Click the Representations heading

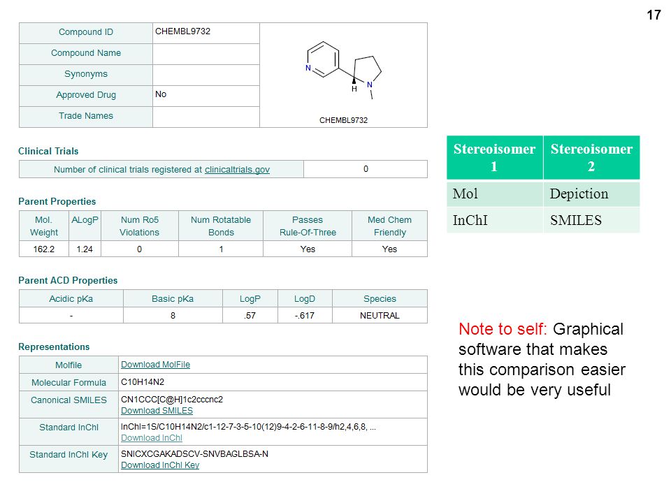(x=54, y=347)
